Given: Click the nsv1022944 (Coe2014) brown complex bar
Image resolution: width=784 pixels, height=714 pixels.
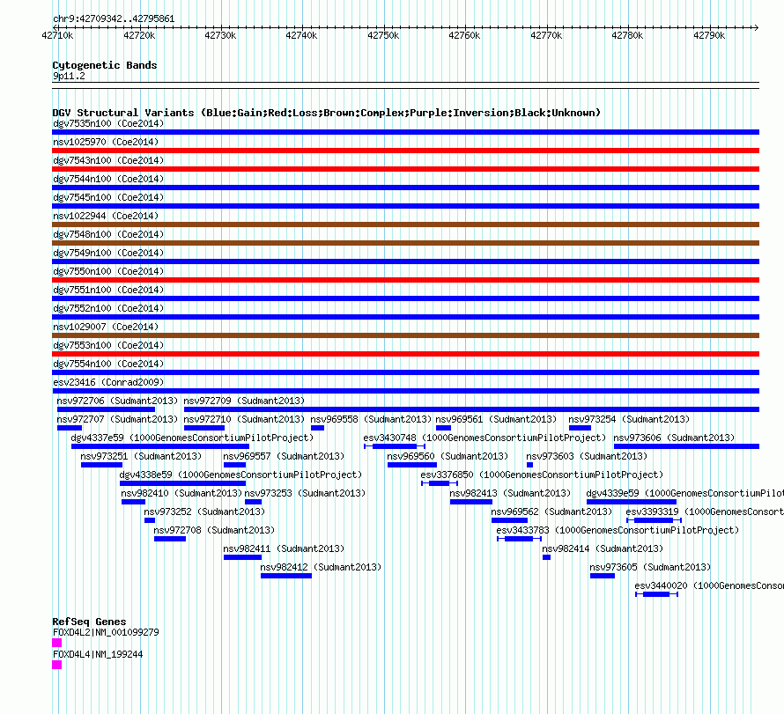Looking at the screenshot, I should coord(405,225).
